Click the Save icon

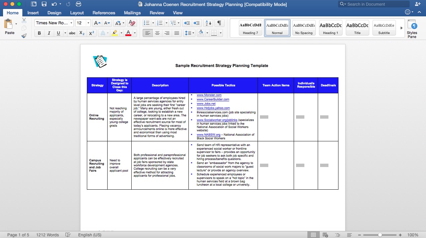coord(44,4)
